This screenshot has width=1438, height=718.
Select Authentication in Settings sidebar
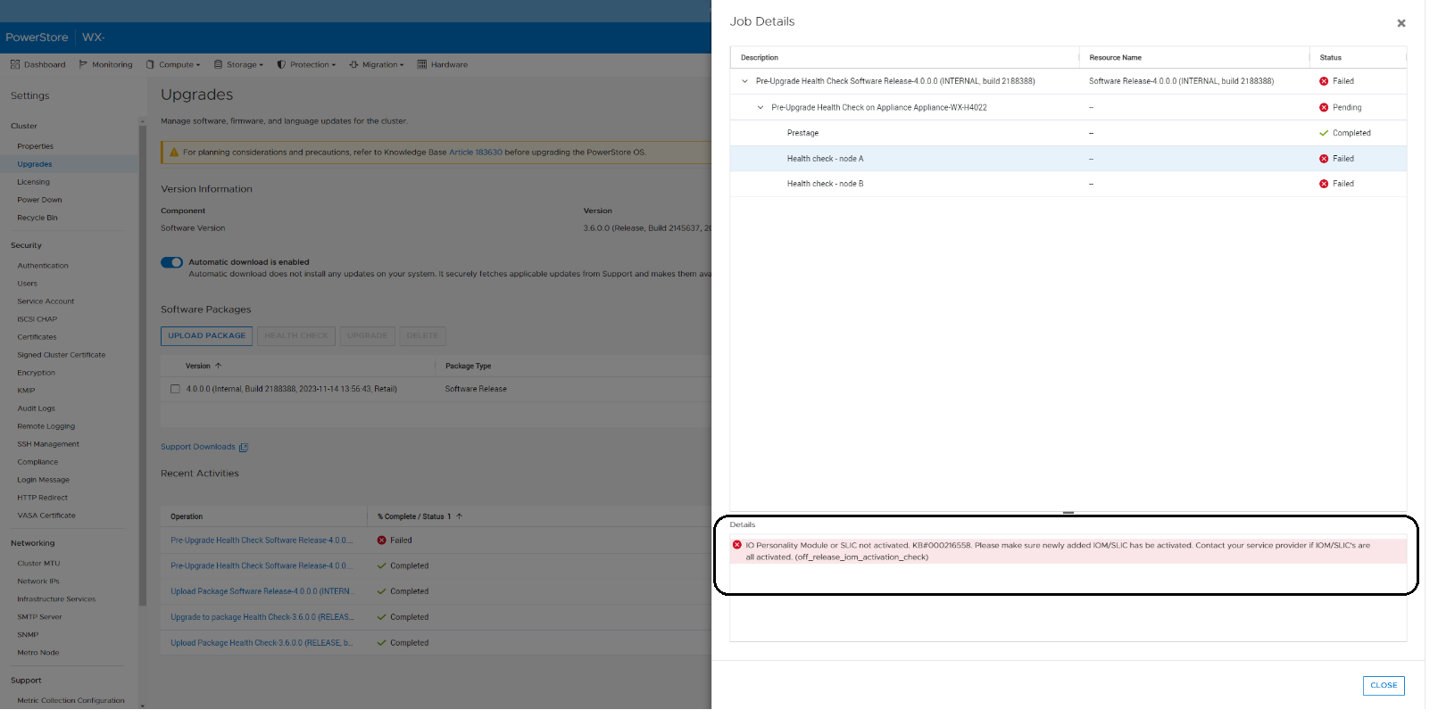[x=43, y=266]
